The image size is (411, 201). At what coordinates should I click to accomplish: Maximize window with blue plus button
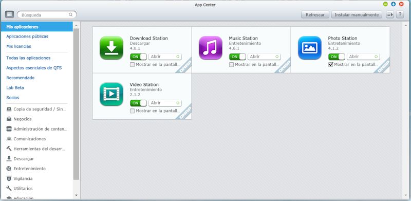pyautogui.click(x=393, y=4)
